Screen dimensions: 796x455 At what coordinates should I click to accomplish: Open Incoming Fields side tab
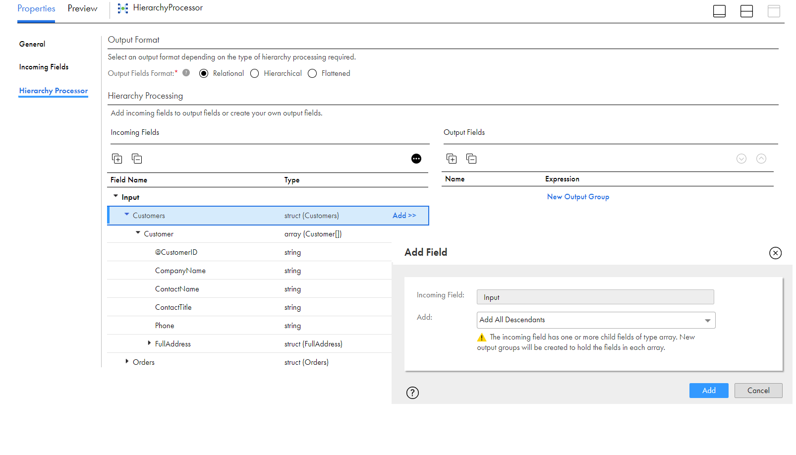click(44, 67)
